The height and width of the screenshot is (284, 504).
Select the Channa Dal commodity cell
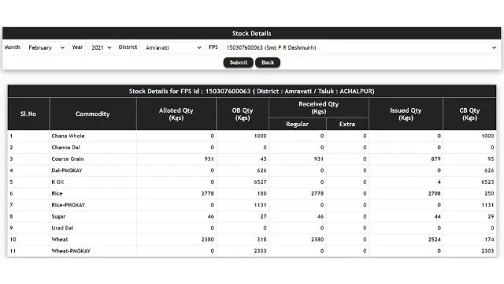[x=93, y=148]
